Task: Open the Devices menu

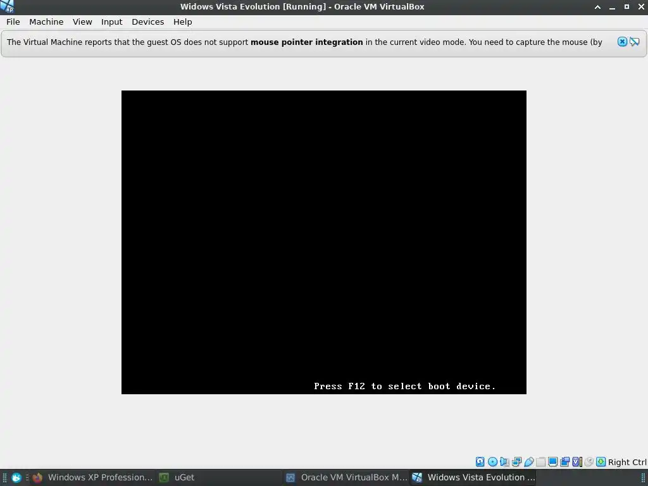Action: [148, 22]
